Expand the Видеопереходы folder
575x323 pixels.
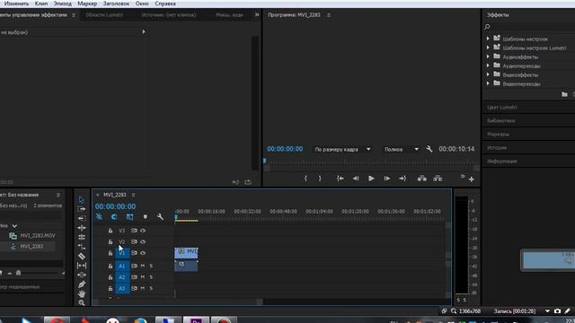click(x=488, y=83)
